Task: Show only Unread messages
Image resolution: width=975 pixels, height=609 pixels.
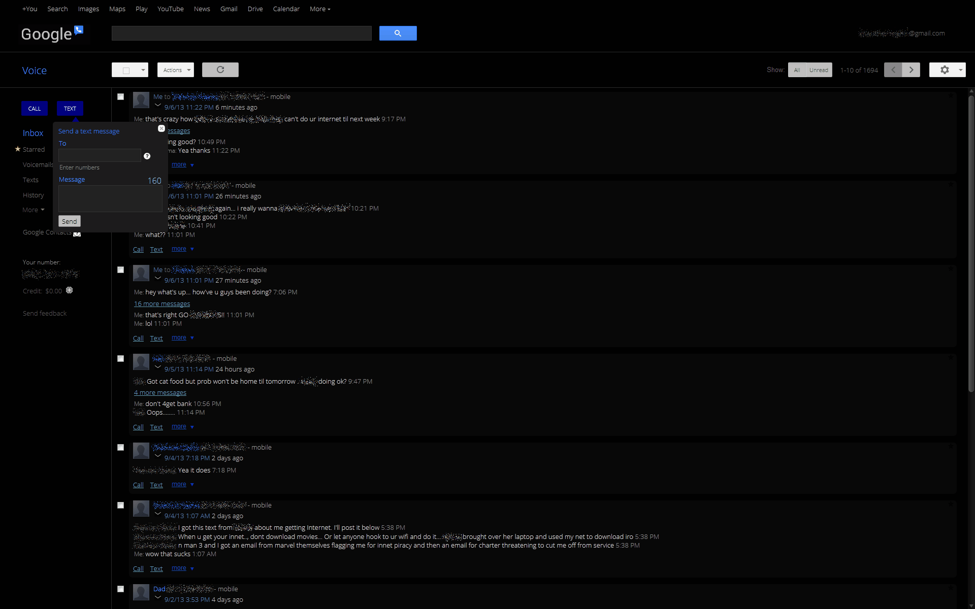Action: [819, 70]
